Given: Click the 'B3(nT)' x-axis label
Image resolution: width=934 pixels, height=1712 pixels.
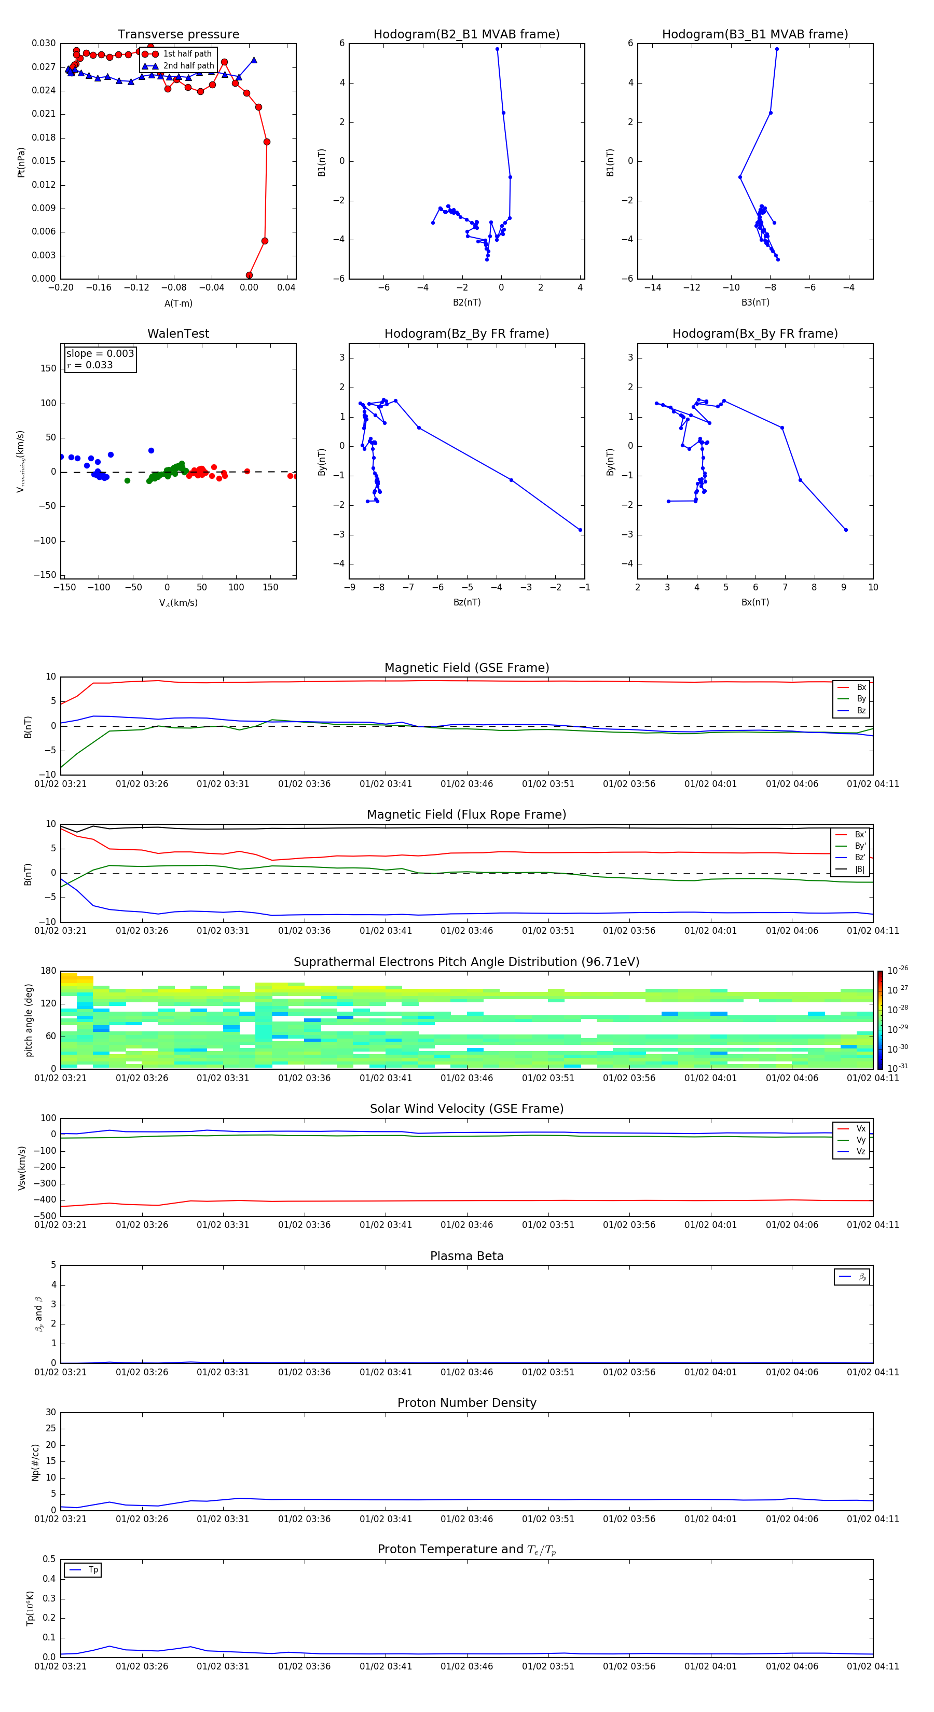Looking at the screenshot, I should 755,302.
